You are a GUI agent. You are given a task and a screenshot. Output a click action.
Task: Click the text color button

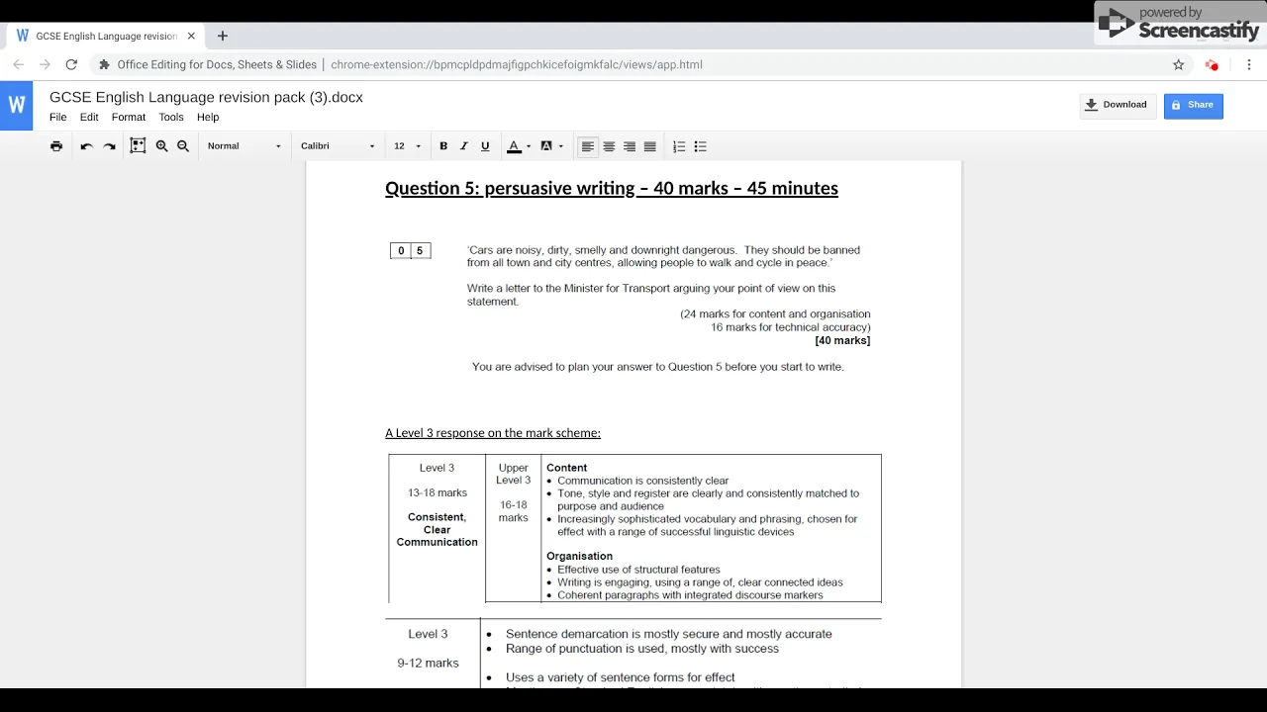(x=514, y=146)
